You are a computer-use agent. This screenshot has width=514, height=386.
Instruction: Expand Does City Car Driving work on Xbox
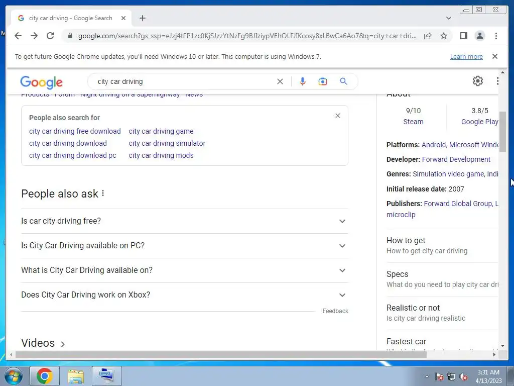[184, 295]
